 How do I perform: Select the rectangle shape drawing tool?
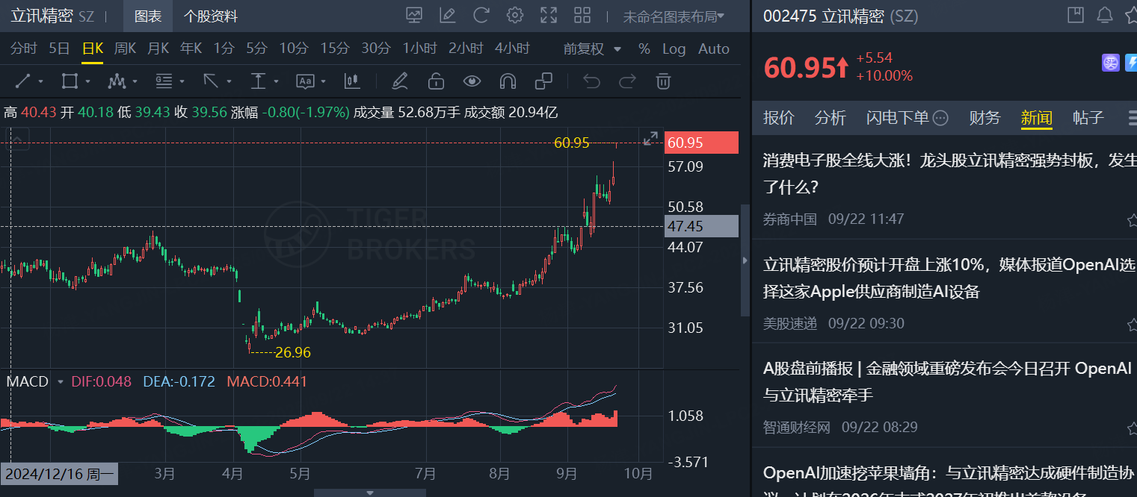click(x=70, y=81)
